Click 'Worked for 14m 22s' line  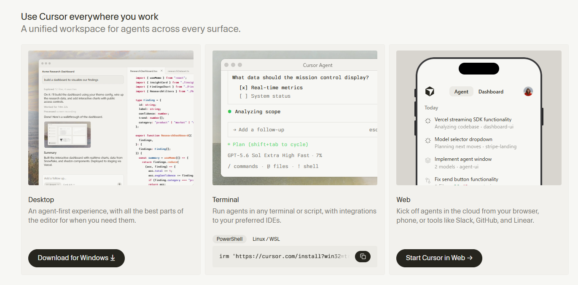coord(56,107)
